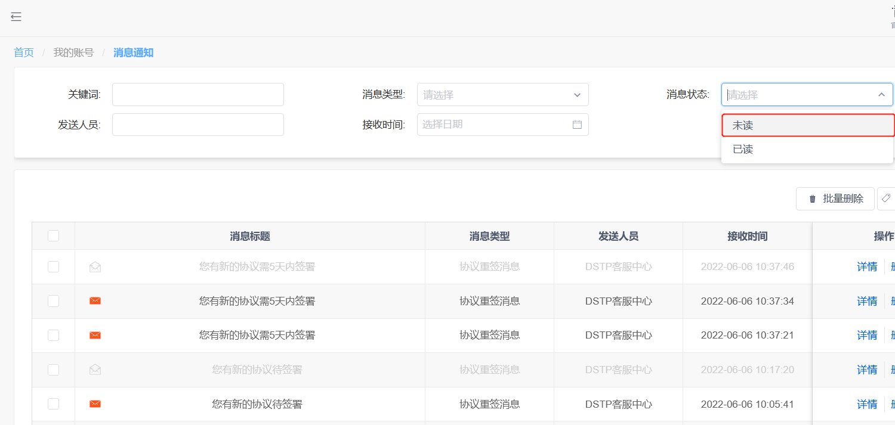Click title 您有新的协议需5天内签署 in 10:37:34 row

(257, 301)
